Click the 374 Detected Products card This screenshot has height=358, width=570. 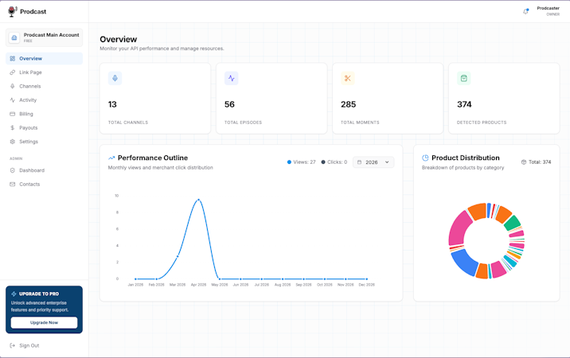(x=504, y=99)
